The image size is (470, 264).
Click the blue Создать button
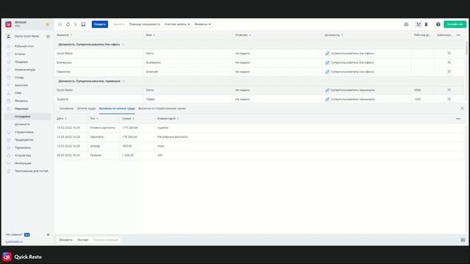click(100, 24)
